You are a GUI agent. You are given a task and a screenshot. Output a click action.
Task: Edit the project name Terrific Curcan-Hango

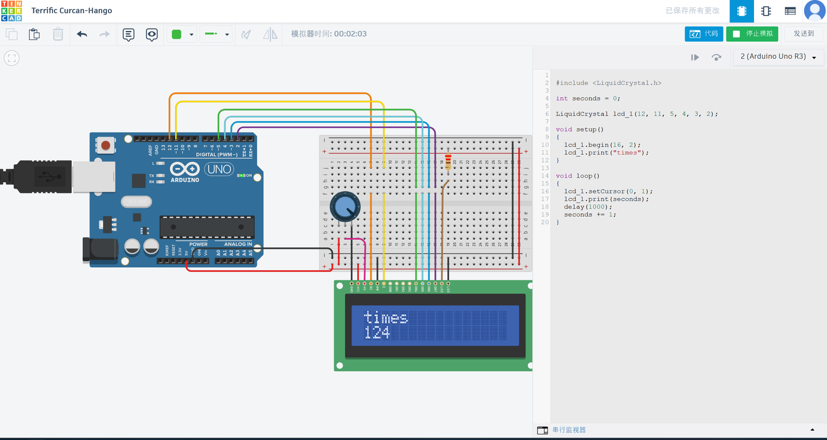coord(72,11)
